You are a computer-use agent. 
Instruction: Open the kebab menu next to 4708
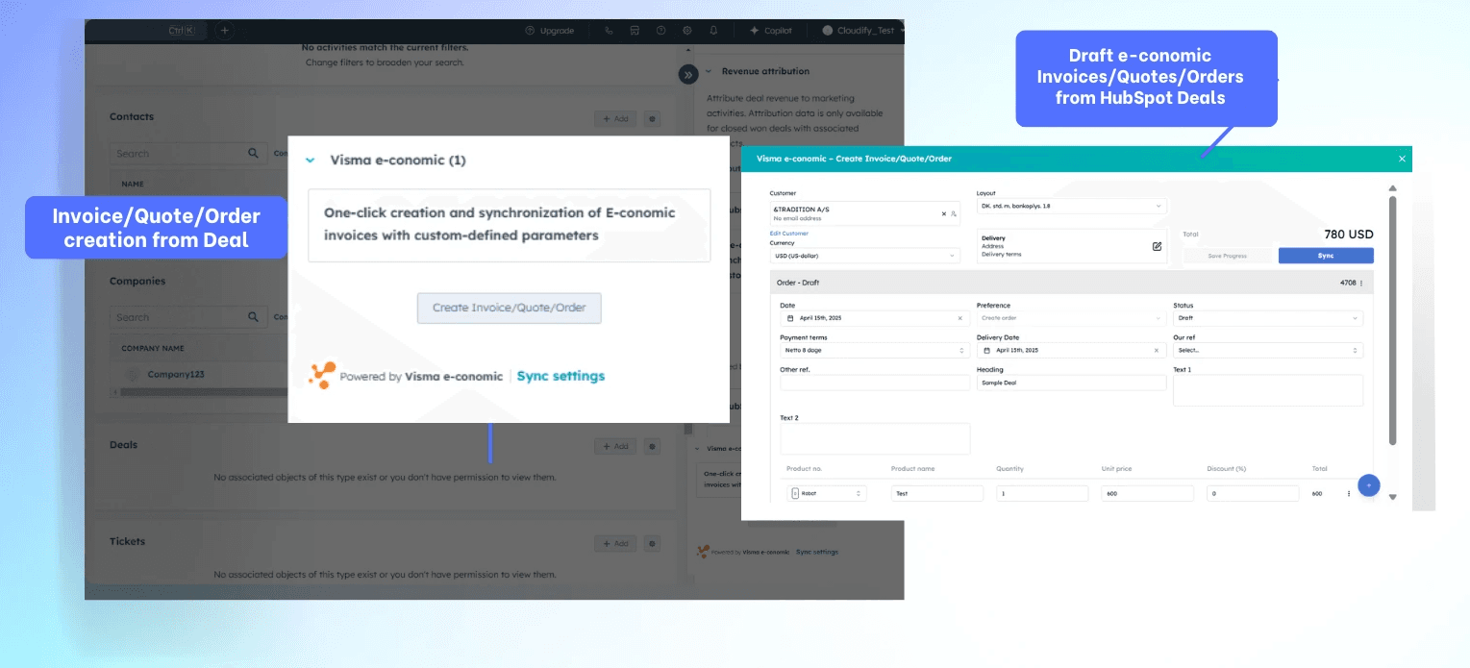(1360, 283)
